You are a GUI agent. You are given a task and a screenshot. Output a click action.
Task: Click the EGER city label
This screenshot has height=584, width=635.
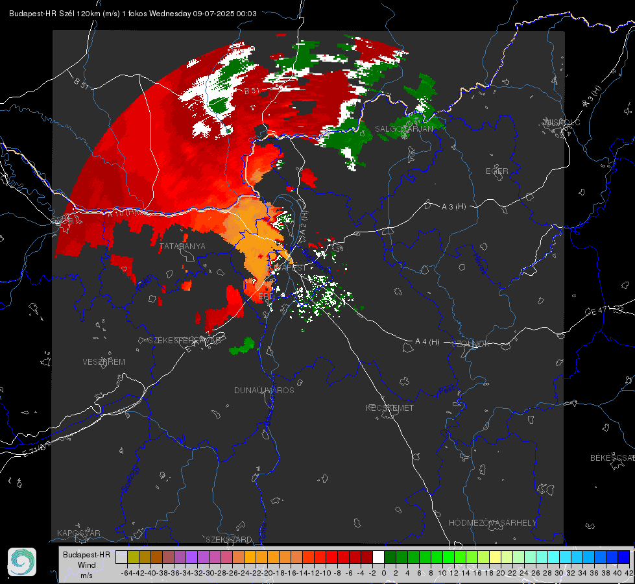497,171
